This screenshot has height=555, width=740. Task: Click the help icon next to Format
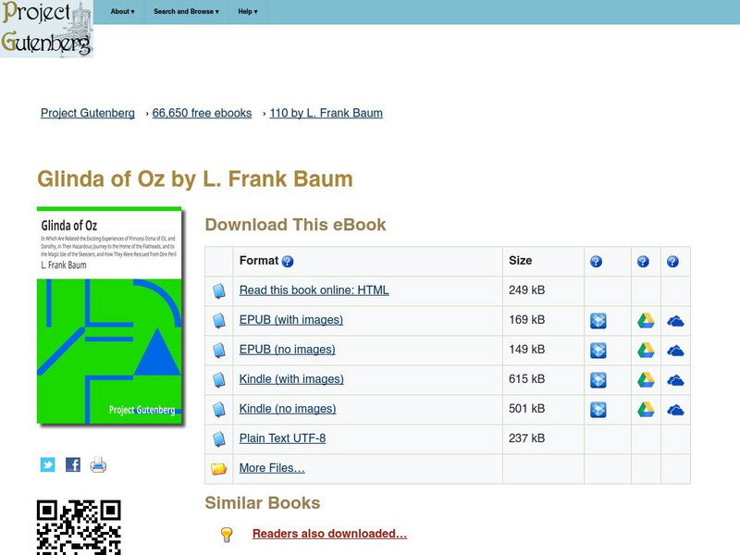pos(288,262)
